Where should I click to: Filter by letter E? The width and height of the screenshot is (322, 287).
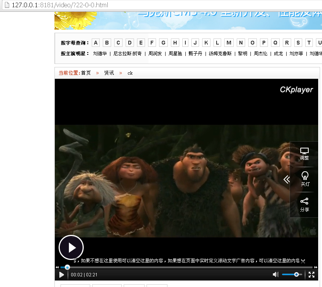(x=141, y=43)
